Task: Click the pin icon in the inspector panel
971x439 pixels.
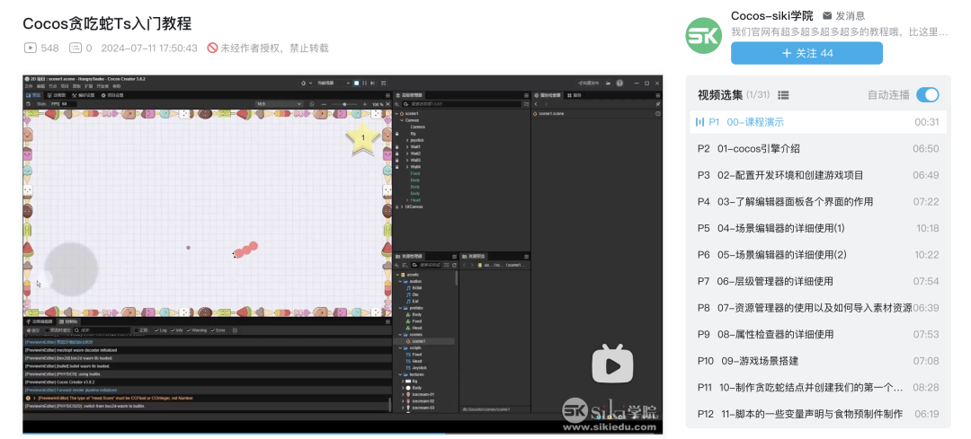Action: [657, 104]
